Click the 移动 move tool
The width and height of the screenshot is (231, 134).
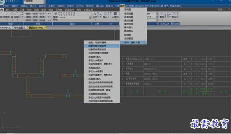(28, 20)
